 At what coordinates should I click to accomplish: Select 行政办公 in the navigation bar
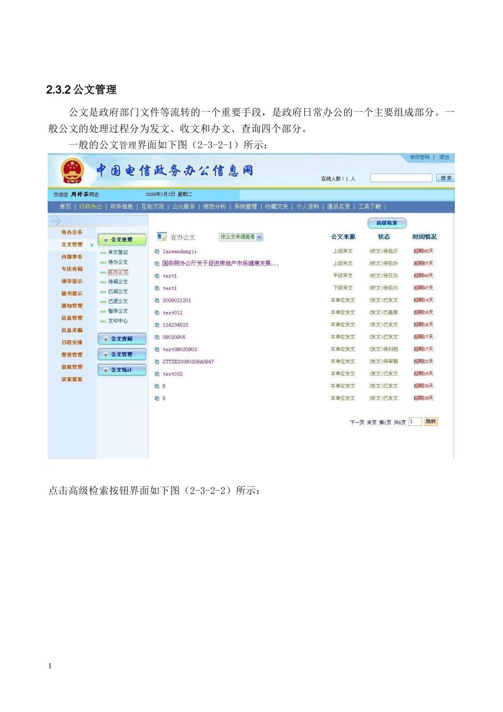coord(91,207)
